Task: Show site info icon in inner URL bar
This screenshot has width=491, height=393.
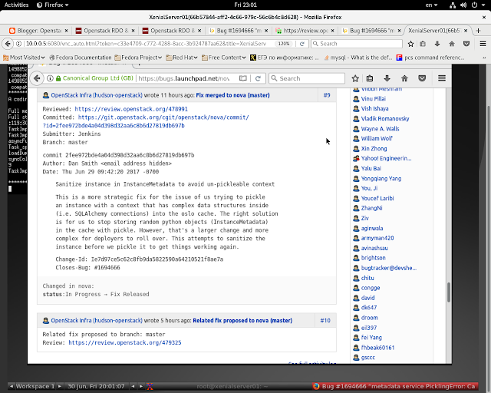Action: (50, 78)
